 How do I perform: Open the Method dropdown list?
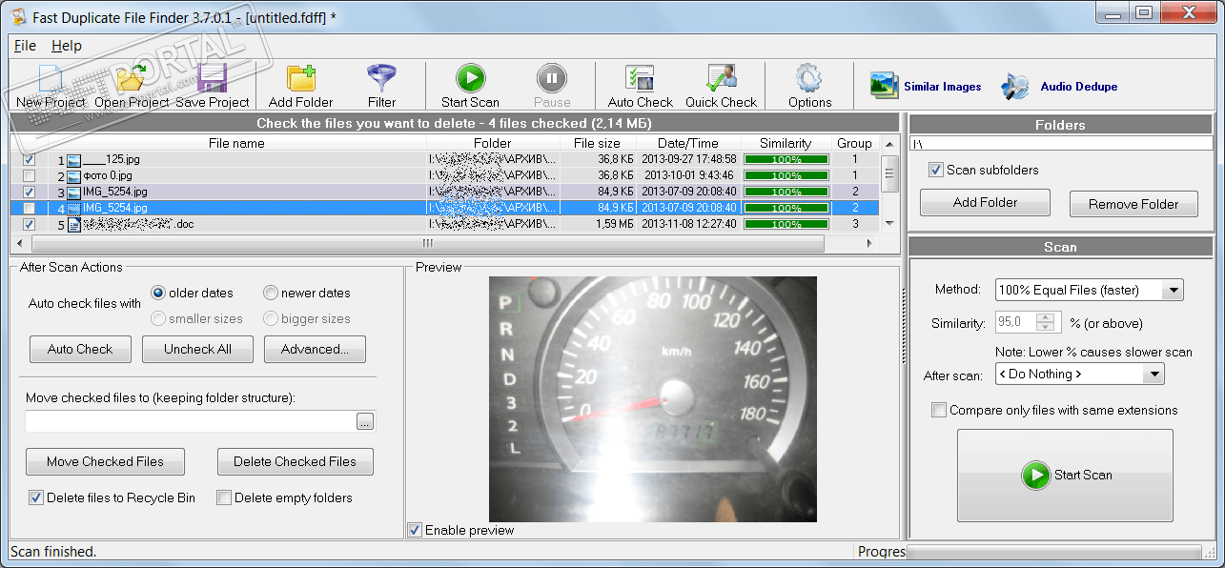click(x=1174, y=290)
